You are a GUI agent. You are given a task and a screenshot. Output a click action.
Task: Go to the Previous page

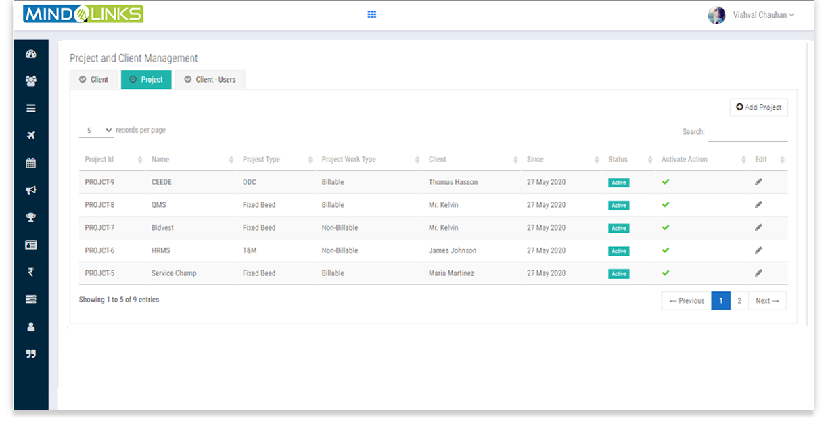687,301
